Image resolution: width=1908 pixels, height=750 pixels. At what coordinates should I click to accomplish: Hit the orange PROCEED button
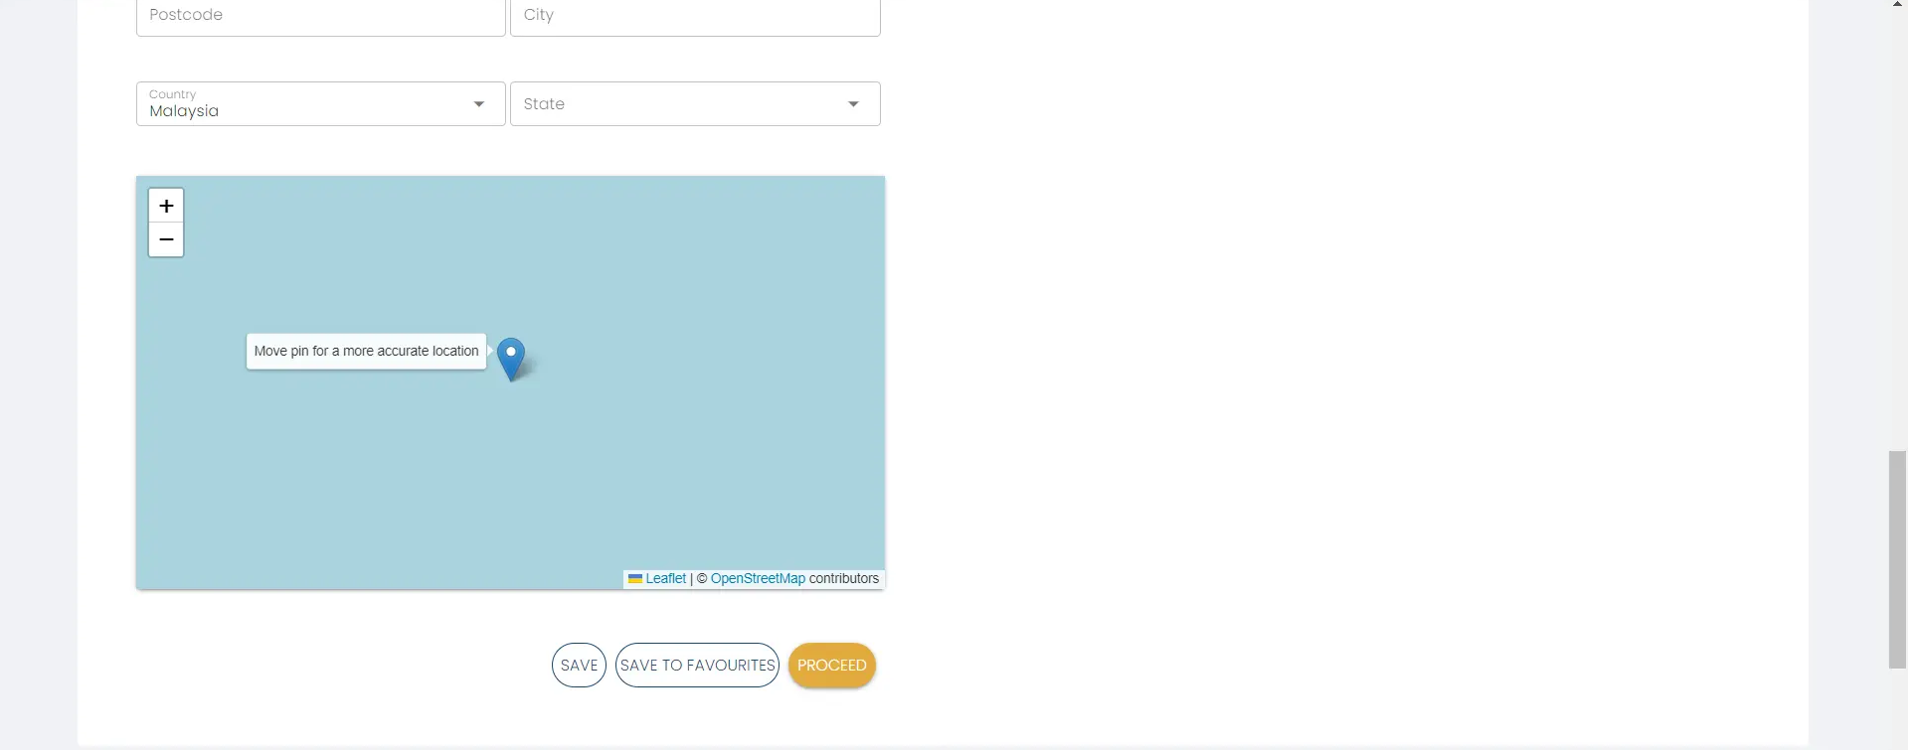[831, 666]
